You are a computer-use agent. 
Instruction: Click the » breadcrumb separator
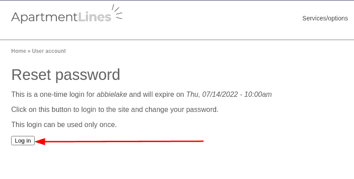pos(29,51)
